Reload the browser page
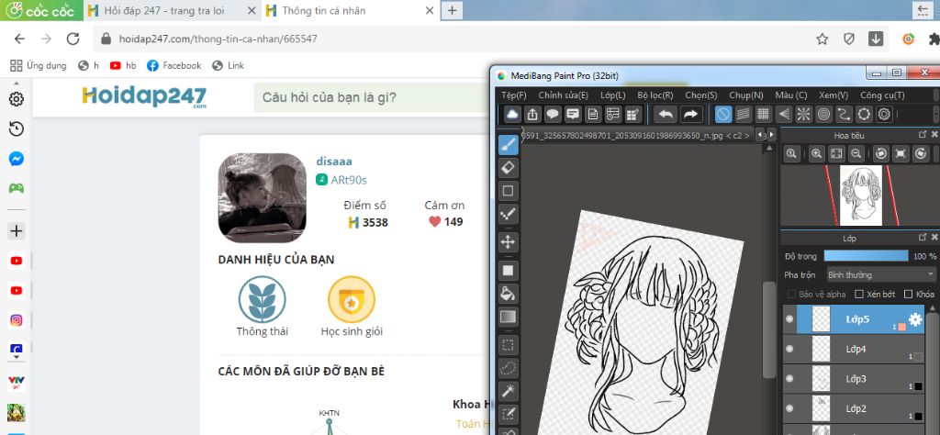The width and height of the screenshot is (940, 435). pyautogui.click(x=73, y=39)
